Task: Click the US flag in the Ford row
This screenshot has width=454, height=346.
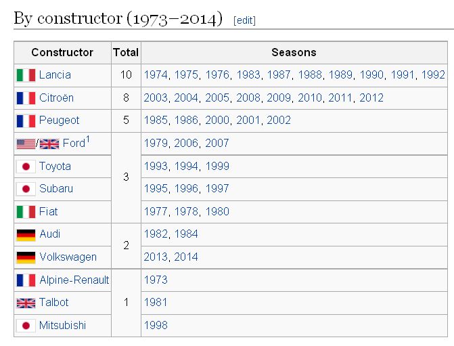Action: click(x=26, y=144)
